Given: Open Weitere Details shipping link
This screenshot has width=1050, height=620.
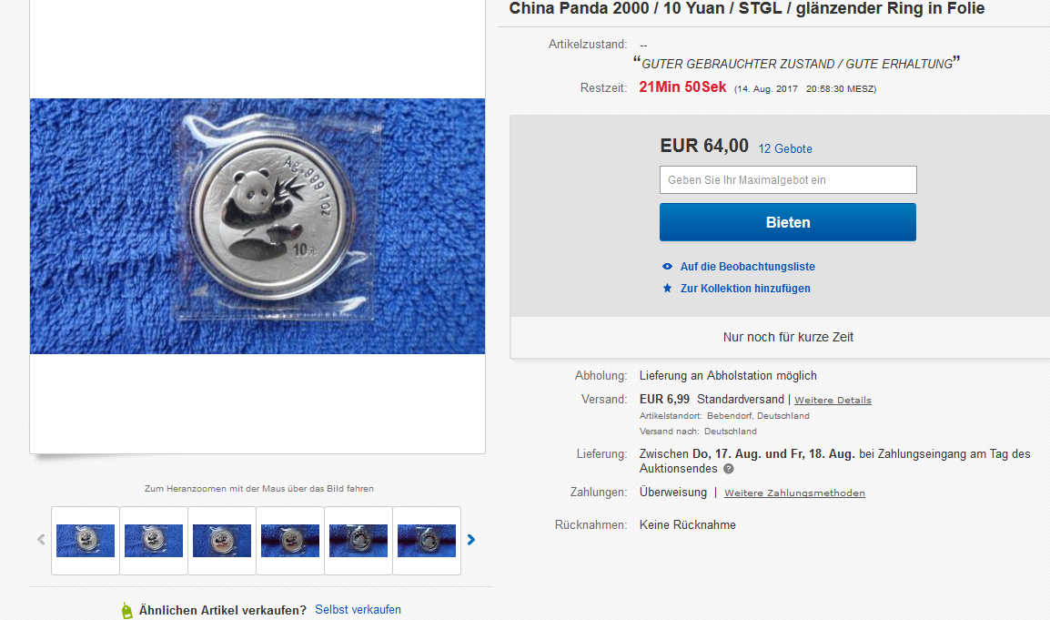Looking at the screenshot, I should (833, 401).
